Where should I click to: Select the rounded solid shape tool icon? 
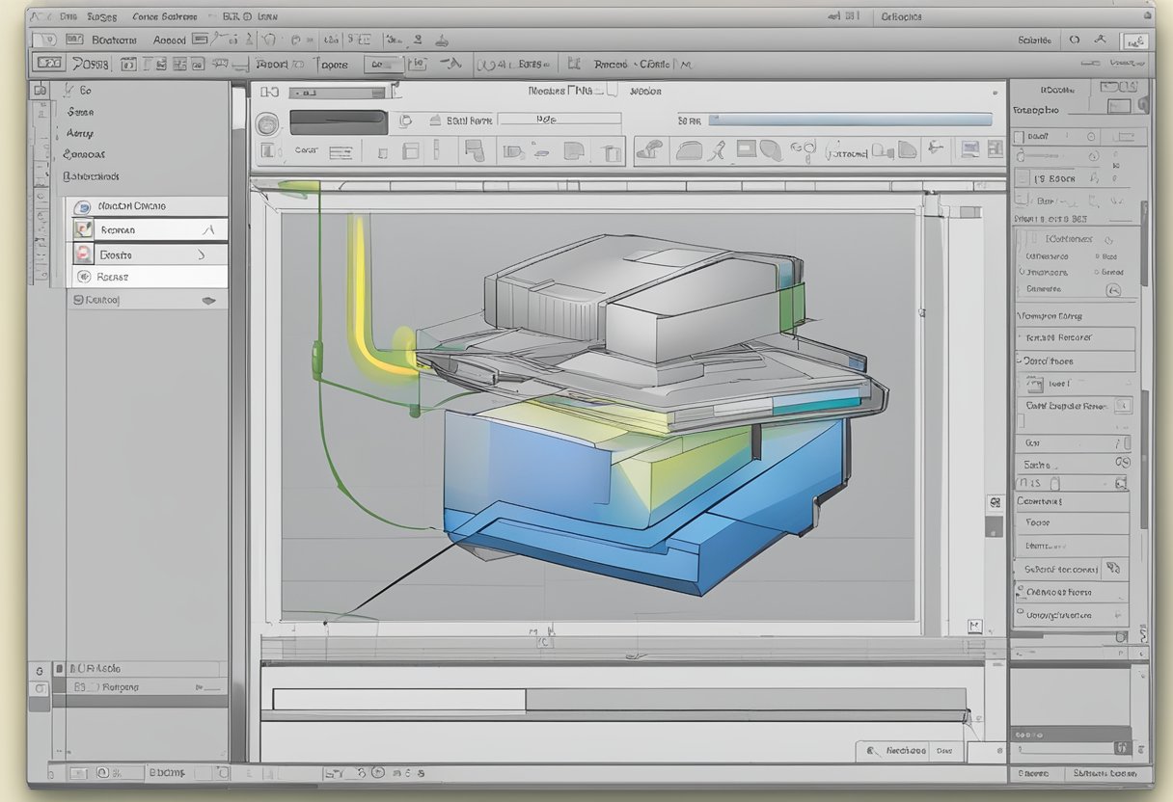pyautogui.click(x=689, y=149)
